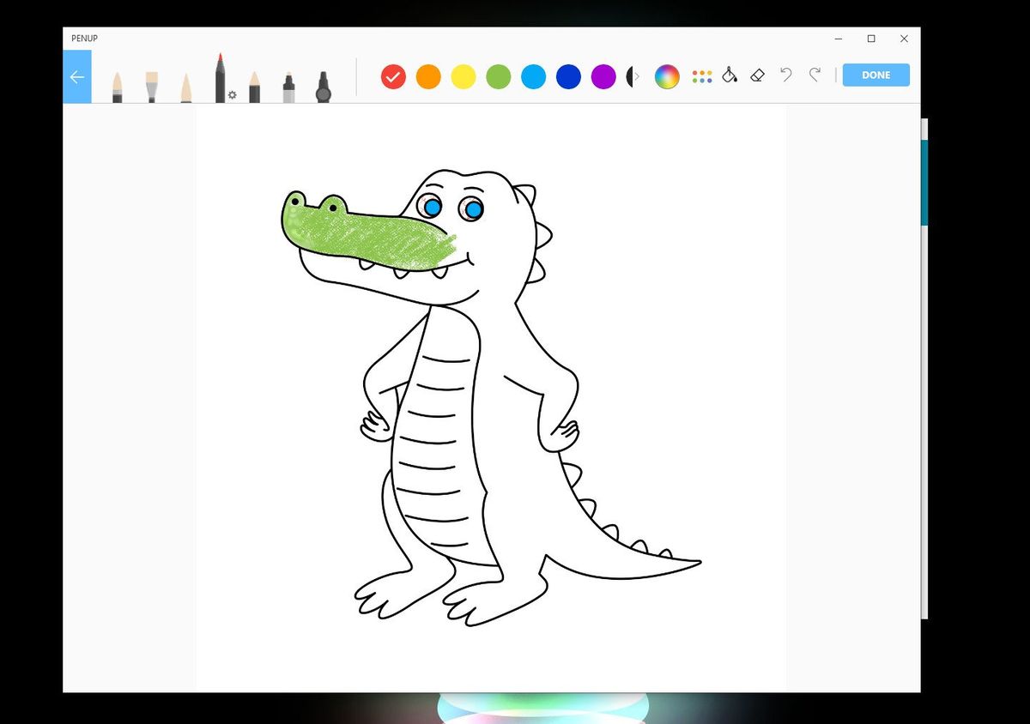This screenshot has height=724, width=1030.
Task: Click the scrollbar thumb of background window
Action: (x=924, y=182)
